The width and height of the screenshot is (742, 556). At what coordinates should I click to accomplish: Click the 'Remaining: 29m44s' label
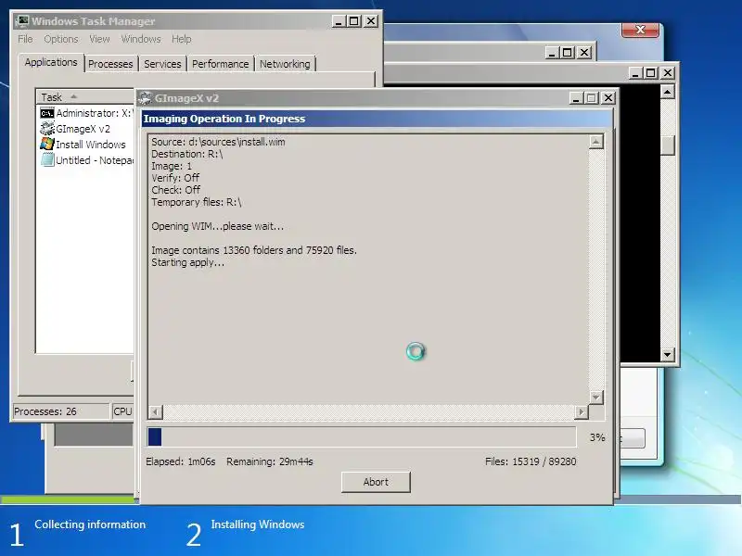[269, 461]
